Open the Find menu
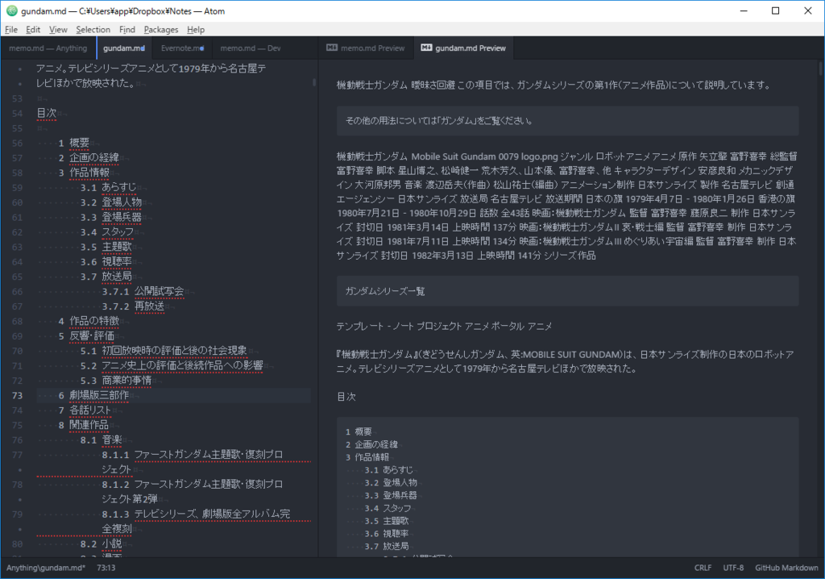This screenshot has height=579, width=825. 127,29
